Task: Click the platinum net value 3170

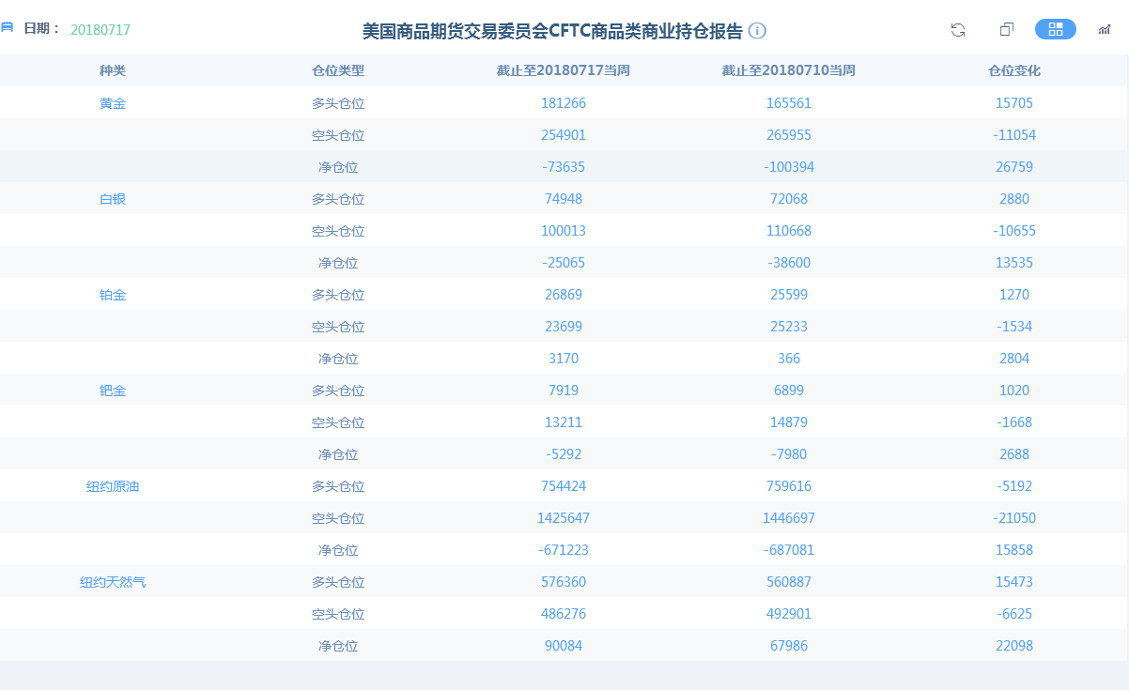Action: coord(564,359)
